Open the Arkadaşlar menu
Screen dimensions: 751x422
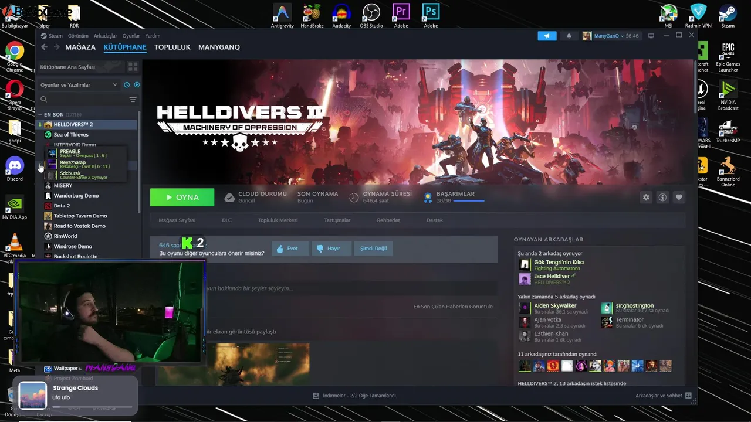pos(105,36)
